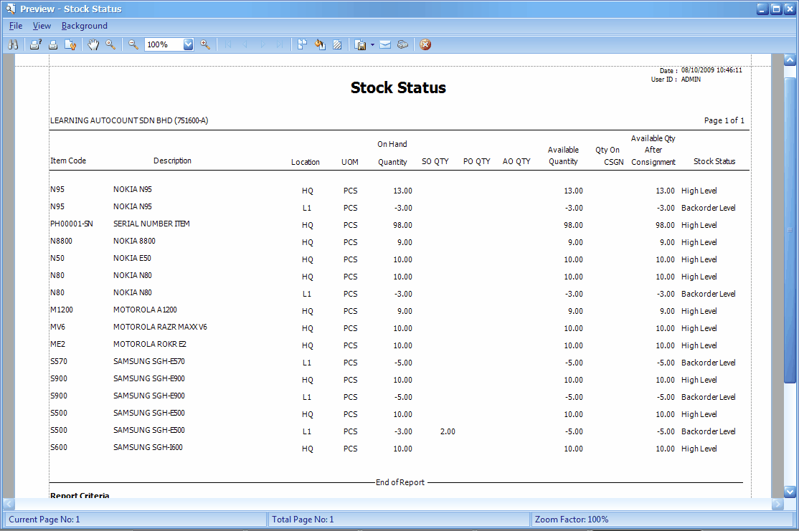Click the Description column header
This screenshot has width=799, height=531.
(172, 161)
